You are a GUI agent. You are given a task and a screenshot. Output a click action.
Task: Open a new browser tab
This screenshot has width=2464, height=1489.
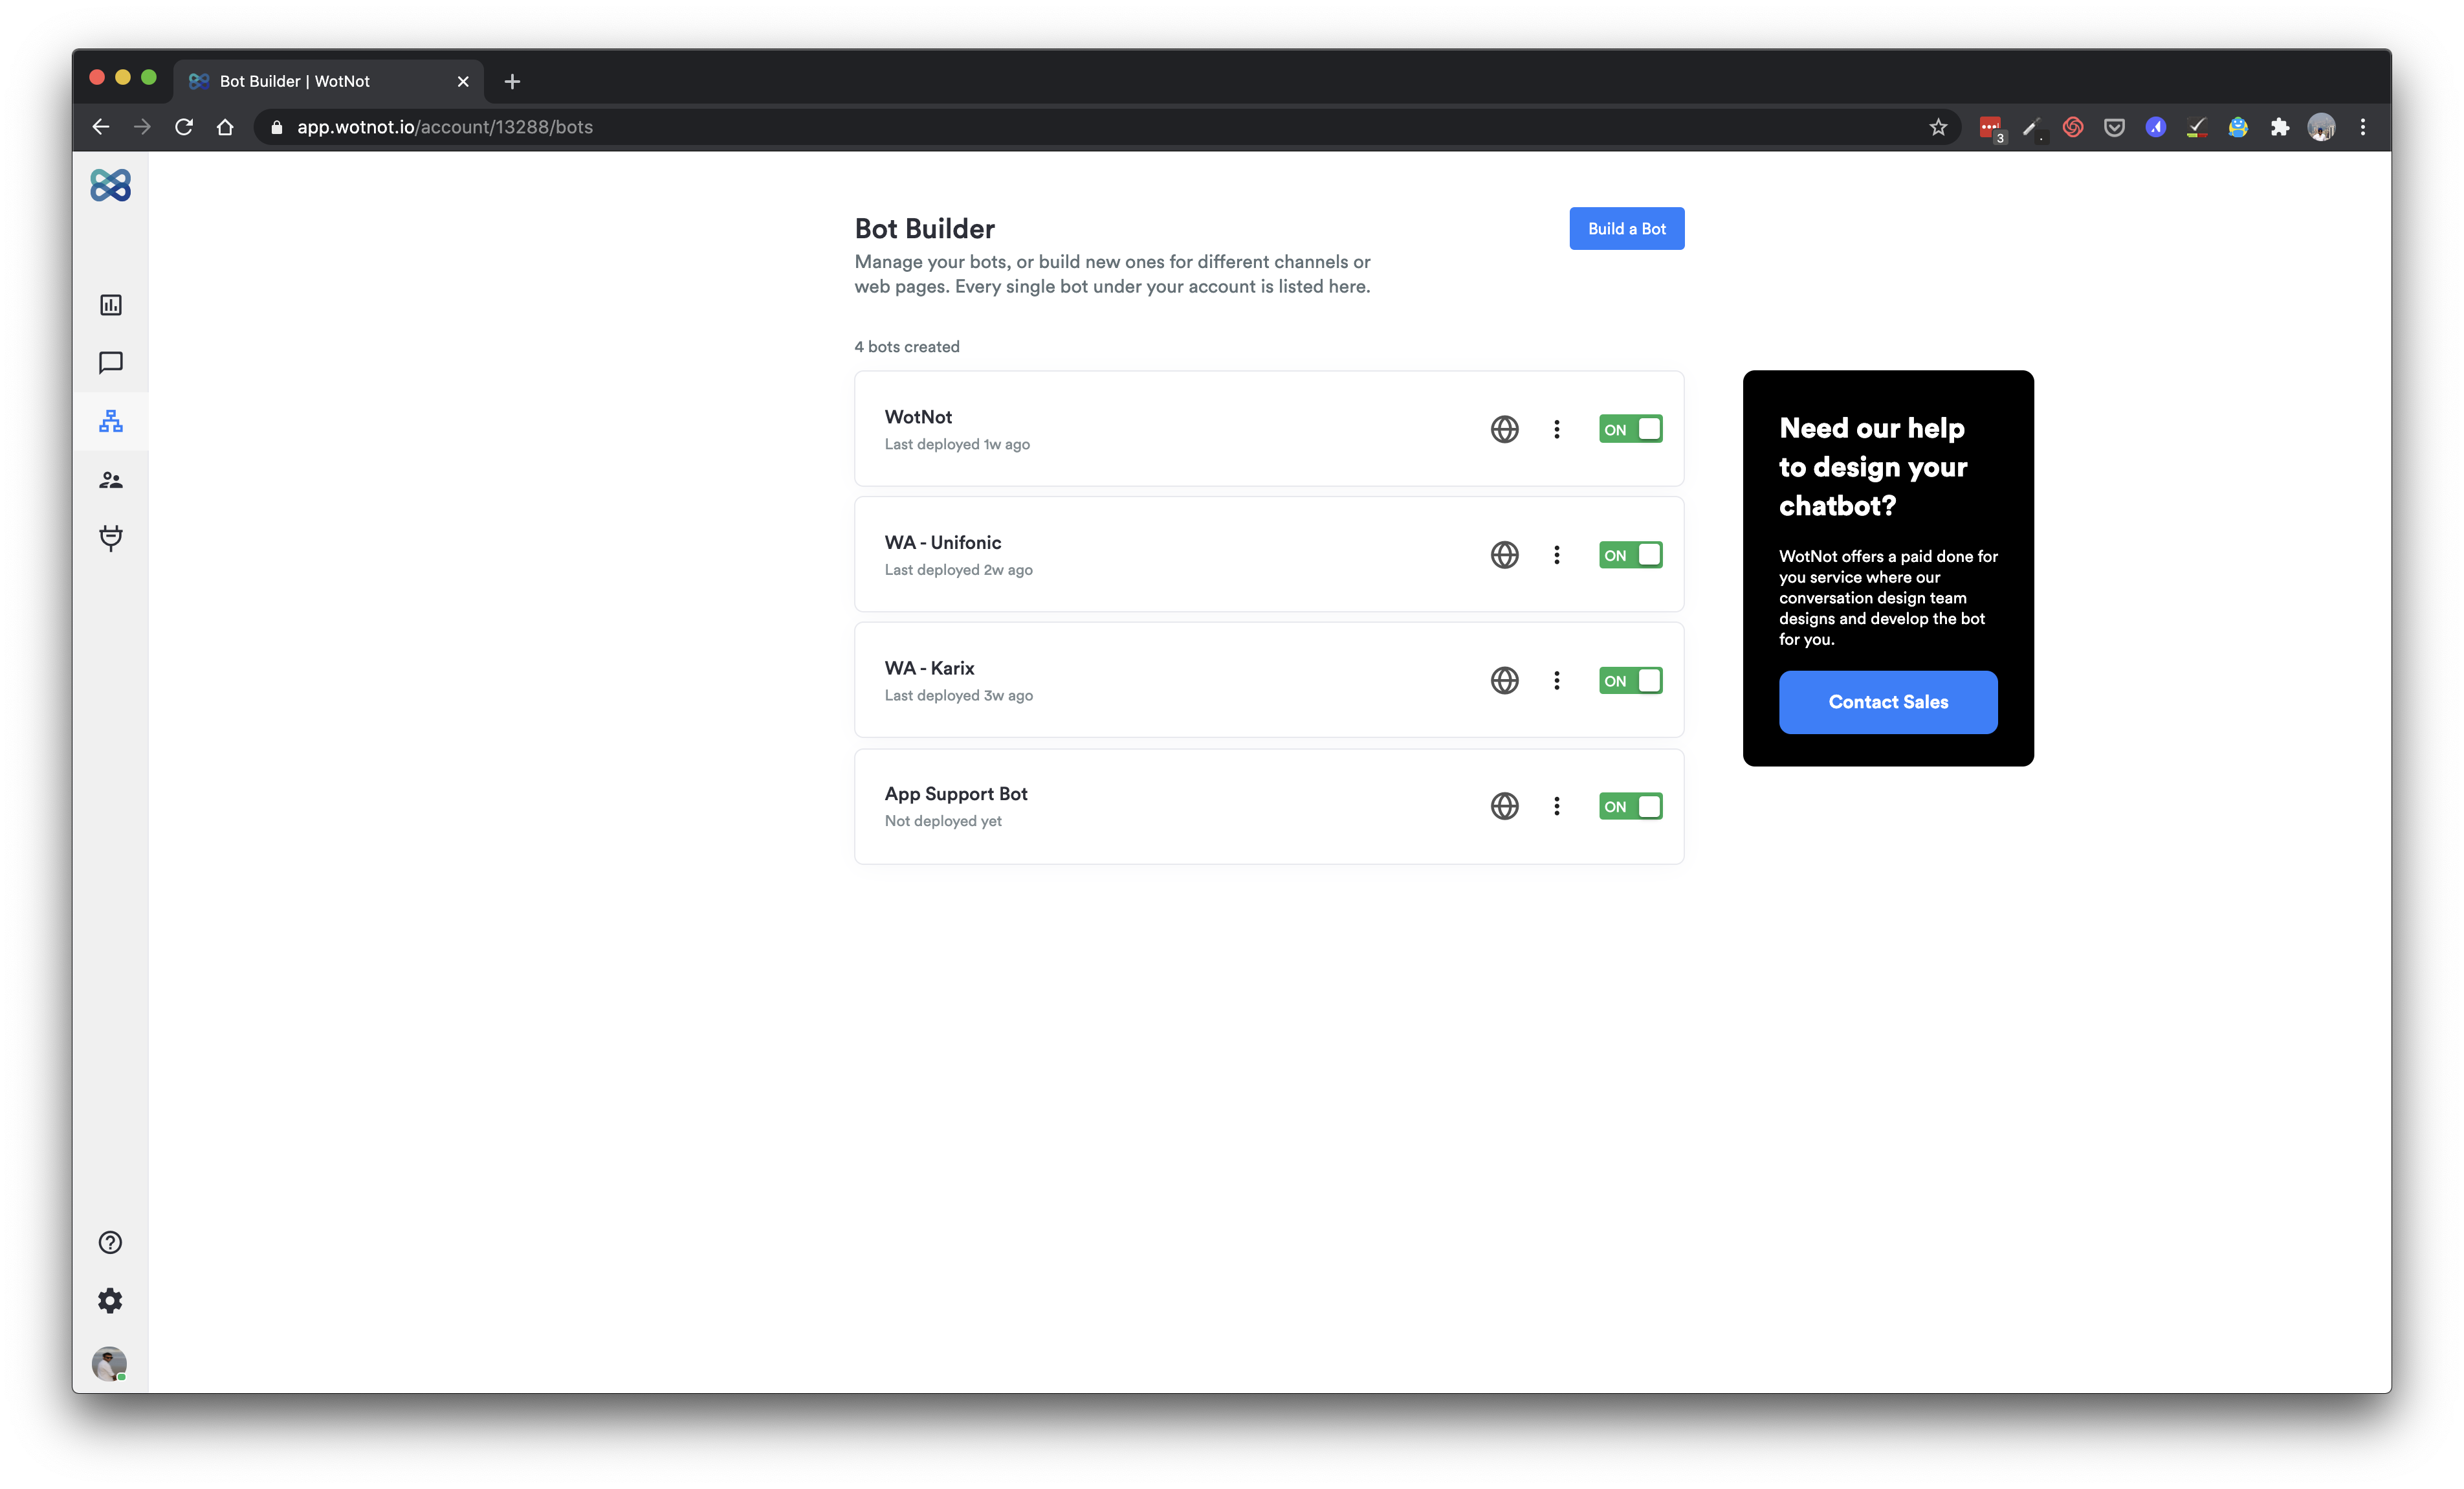coord(512,81)
